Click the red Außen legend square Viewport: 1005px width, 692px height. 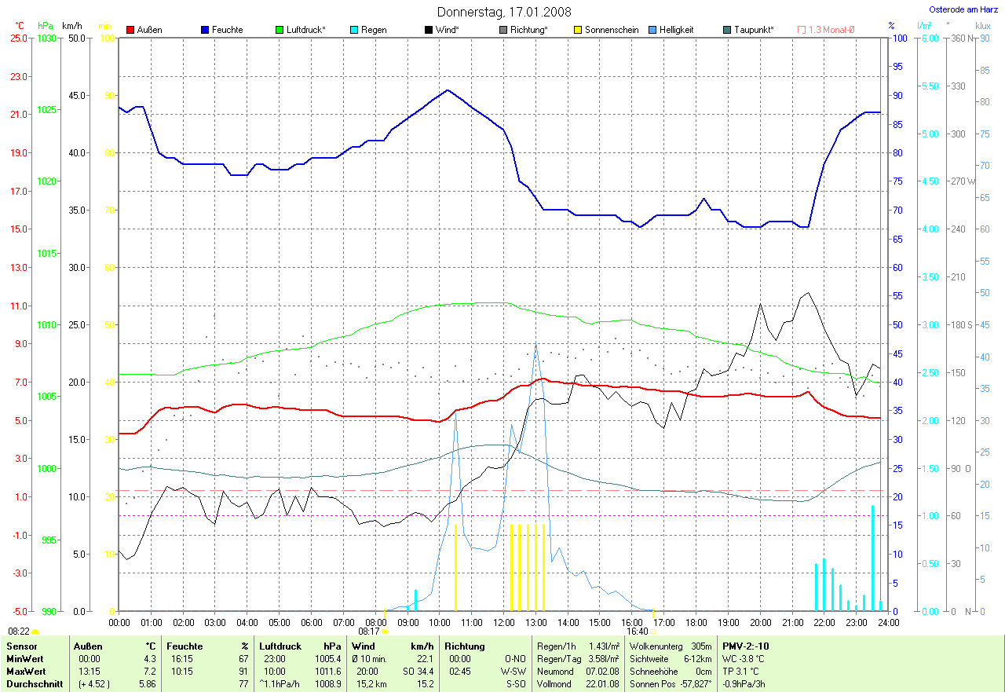point(130,30)
